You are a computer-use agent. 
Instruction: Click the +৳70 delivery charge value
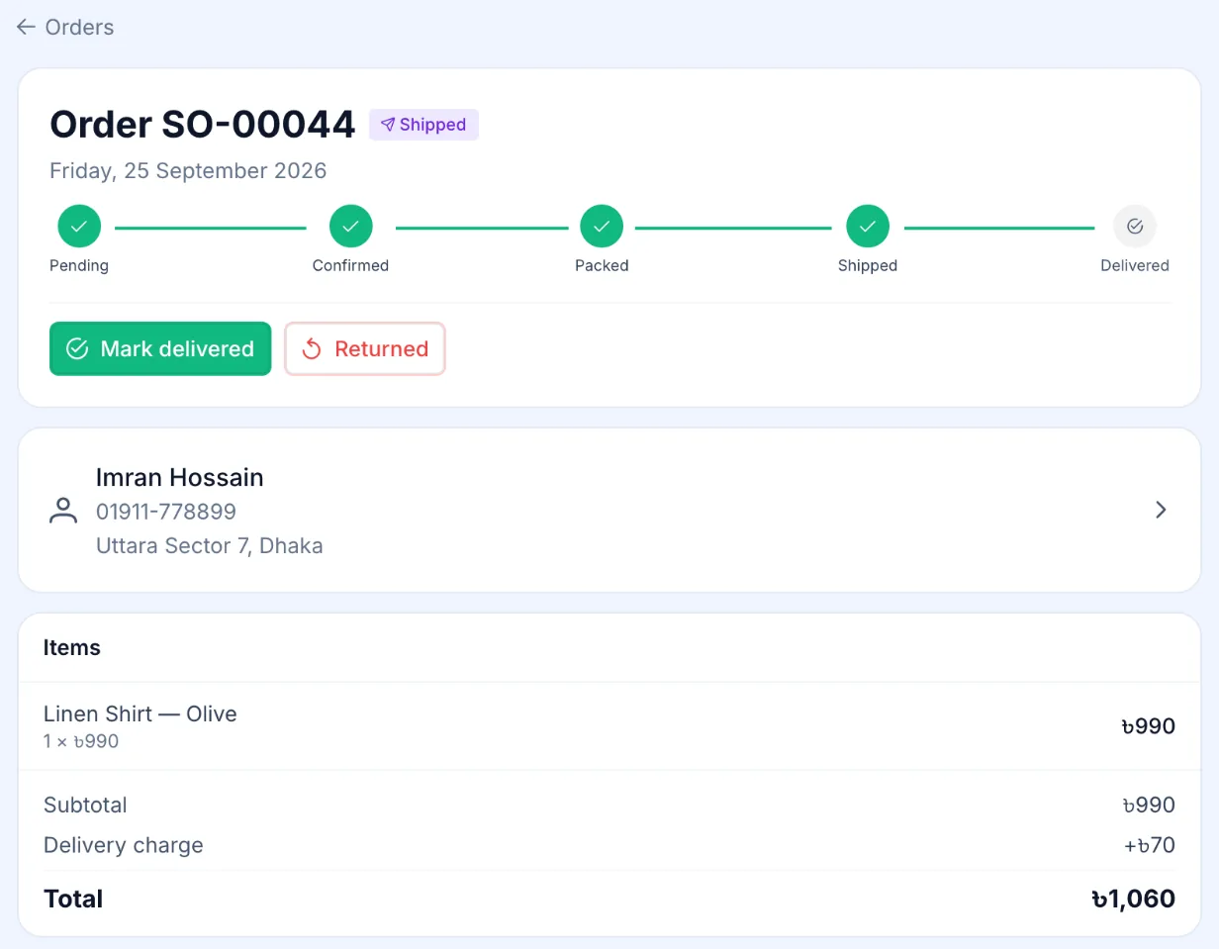1149,845
